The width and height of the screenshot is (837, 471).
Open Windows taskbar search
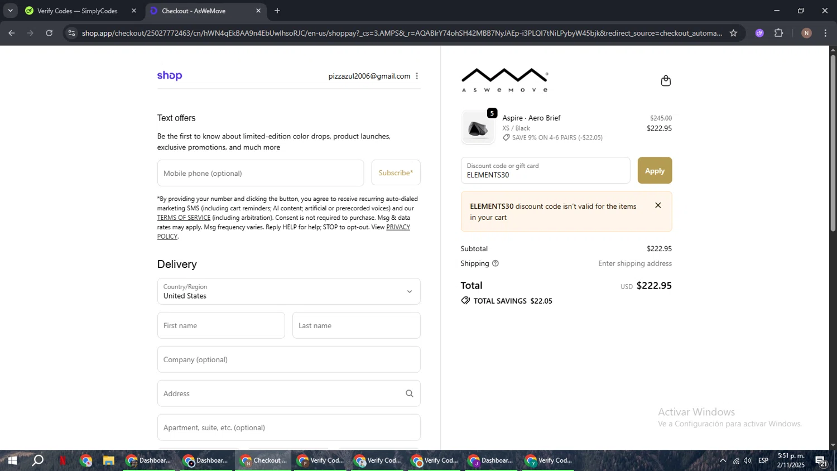(x=37, y=460)
